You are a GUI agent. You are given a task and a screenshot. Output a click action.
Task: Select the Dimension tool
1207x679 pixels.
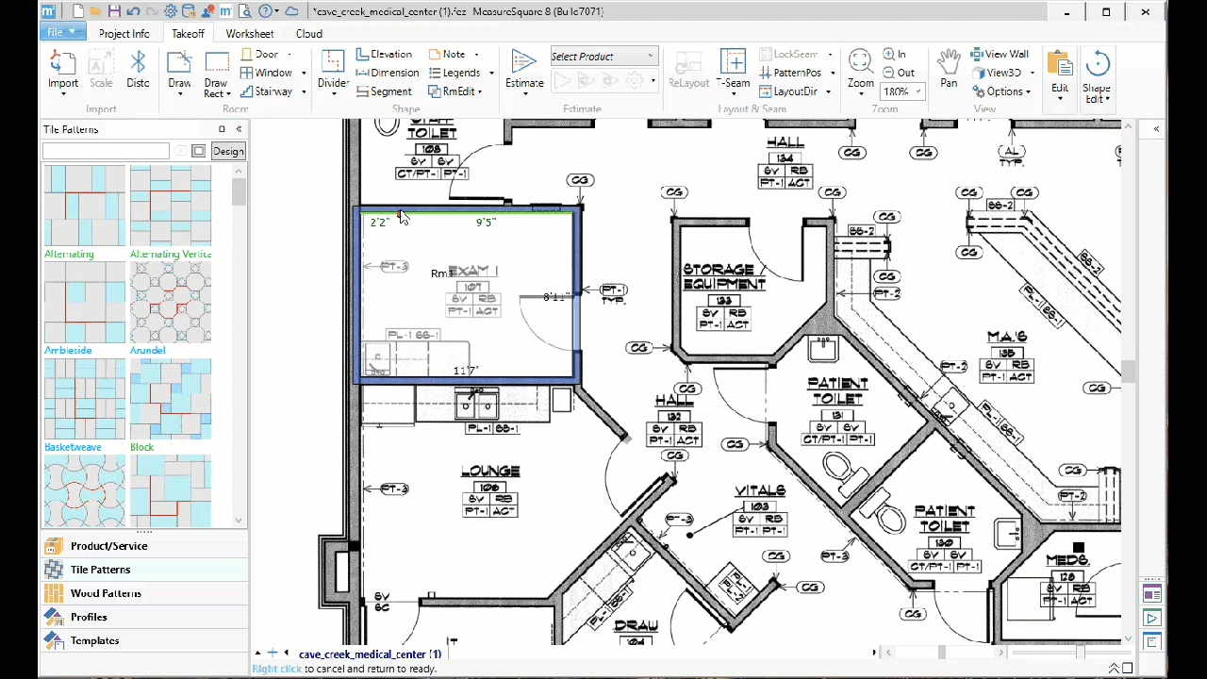388,73
